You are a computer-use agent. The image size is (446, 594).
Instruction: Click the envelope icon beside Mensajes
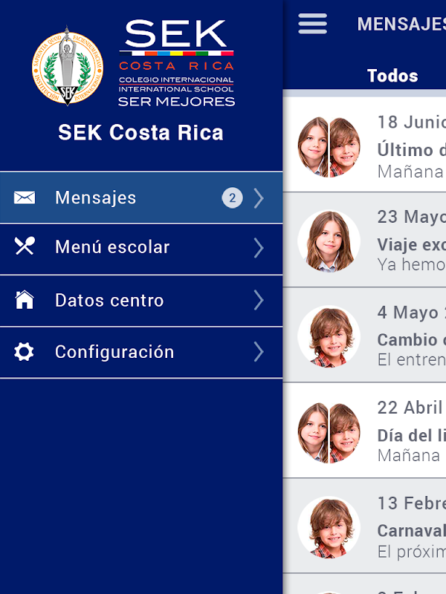point(25,198)
